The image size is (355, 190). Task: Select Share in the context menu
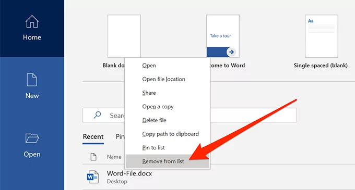[167, 93]
